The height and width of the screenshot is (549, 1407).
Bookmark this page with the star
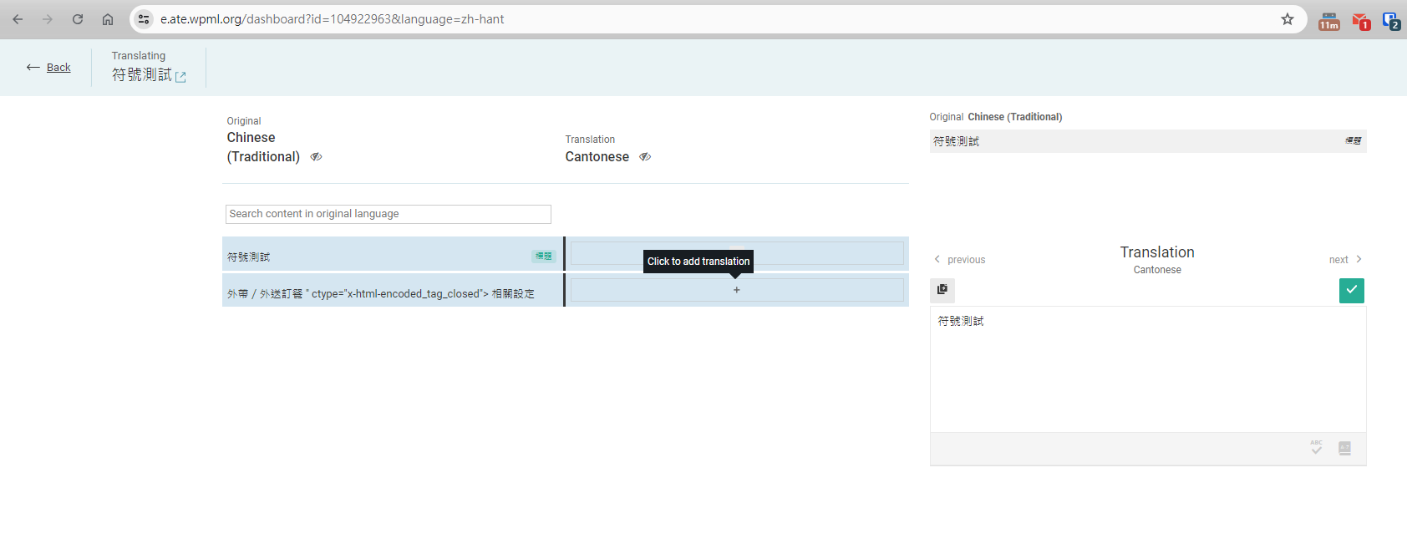coord(1288,19)
